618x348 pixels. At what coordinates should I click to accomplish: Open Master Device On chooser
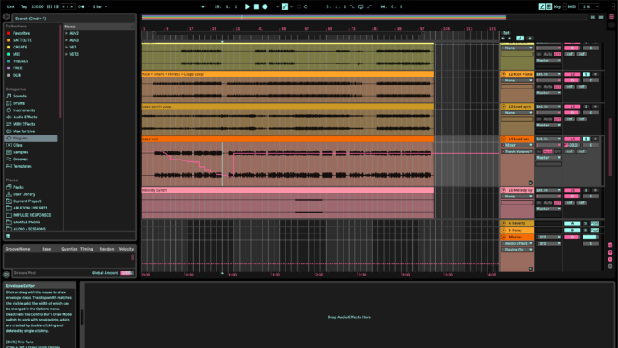pos(517,250)
